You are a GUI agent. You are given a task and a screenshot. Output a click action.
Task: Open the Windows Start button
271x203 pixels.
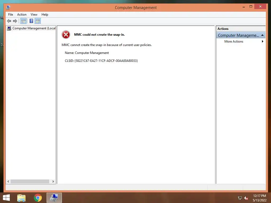click(6, 198)
